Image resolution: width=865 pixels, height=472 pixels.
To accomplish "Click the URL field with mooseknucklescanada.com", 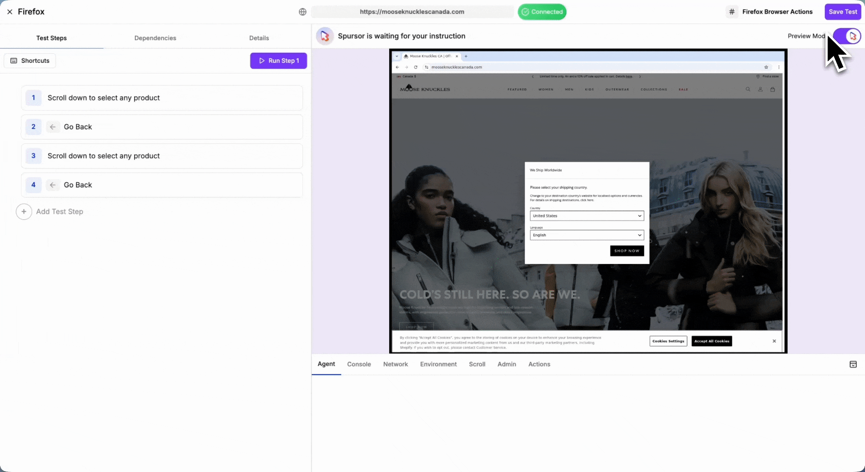I will coord(412,12).
